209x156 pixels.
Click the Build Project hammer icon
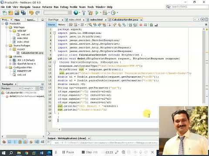click(x=84, y=13)
